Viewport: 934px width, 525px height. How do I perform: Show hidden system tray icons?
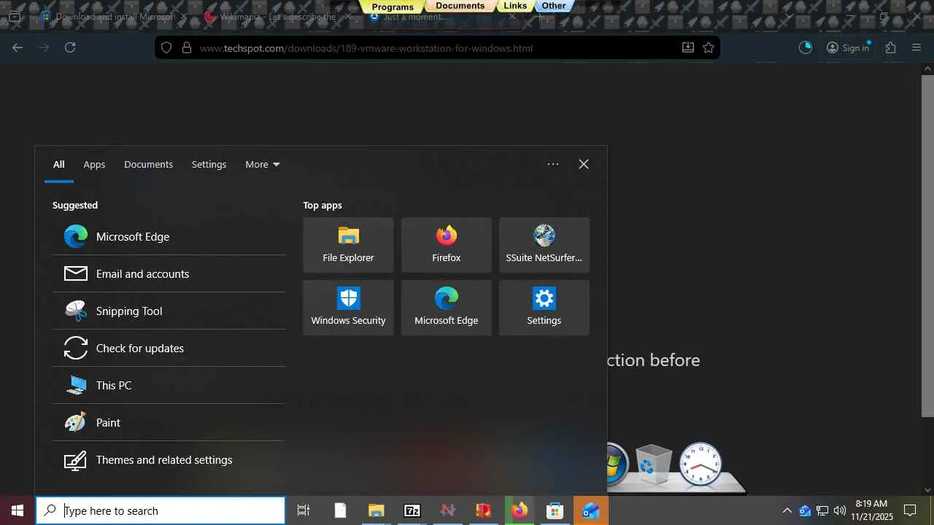[x=787, y=510]
